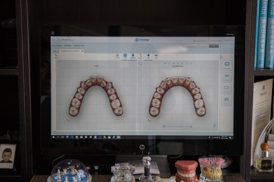This screenshot has height=182, width=274.
Task: Select the Superimpose tool icon
Action: tap(117, 56)
